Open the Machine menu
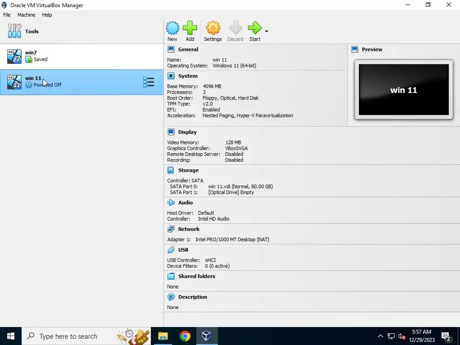The width and height of the screenshot is (460, 345). pos(26,15)
